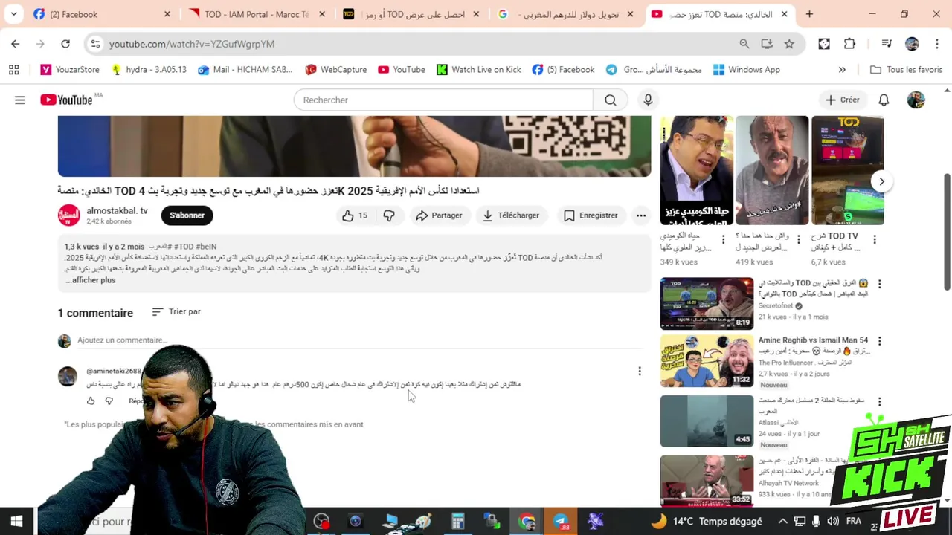952x535 pixels.
Task: Click the YouTube address bar URL
Action: [192, 44]
